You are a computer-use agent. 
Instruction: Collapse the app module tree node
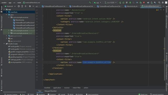click(x=4, y=9)
